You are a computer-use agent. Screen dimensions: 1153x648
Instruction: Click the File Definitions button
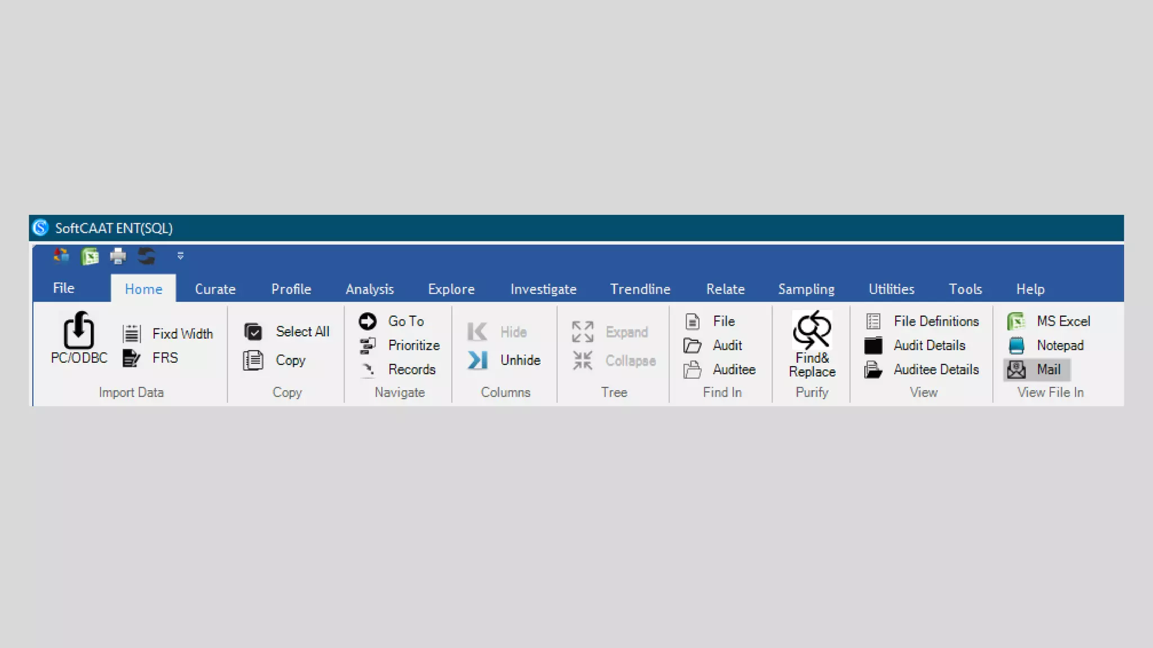923,321
